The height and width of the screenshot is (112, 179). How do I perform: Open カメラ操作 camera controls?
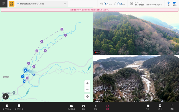coord(71,107)
